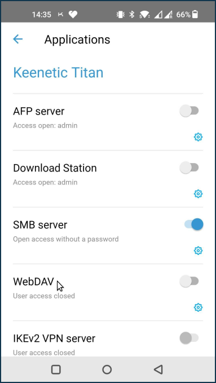The width and height of the screenshot is (216, 383).
Task: Select the Keenetic Titan device title
Action: click(x=58, y=73)
